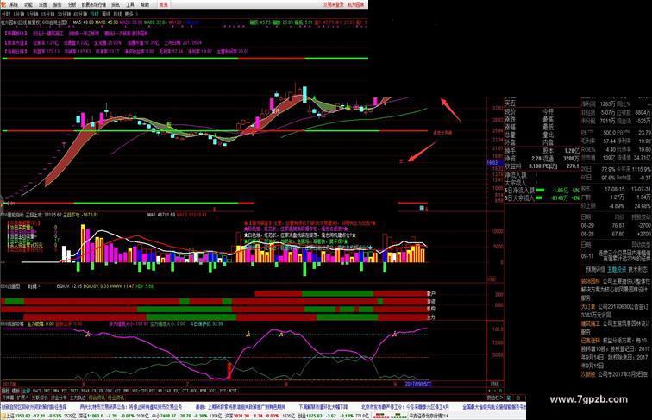Choose the MCST indicator
Screen dimensions: 652x420
pyautogui.click(x=233, y=391)
